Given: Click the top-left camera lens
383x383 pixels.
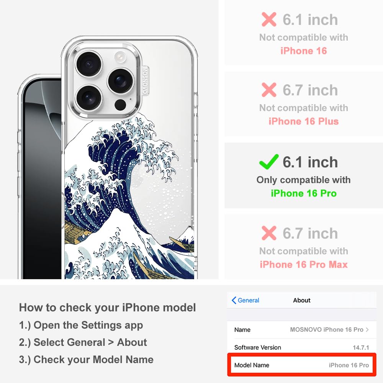Looking at the screenshot, I should (x=89, y=64).
